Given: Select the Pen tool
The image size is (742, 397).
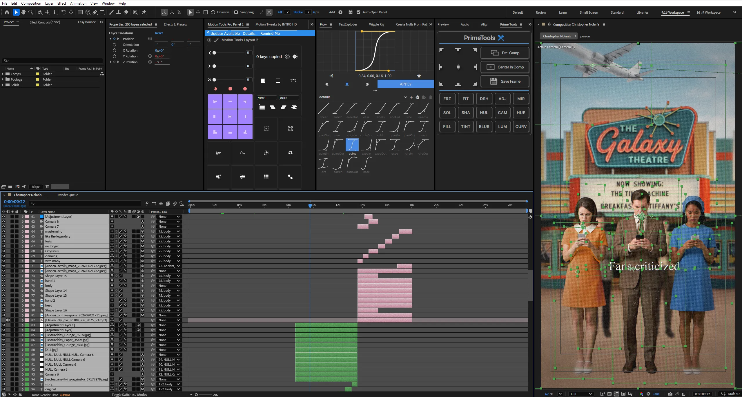Looking at the screenshot, I should (95, 12).
